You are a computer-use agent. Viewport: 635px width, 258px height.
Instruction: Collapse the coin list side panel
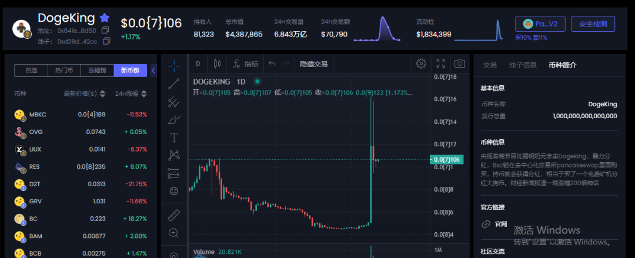point(153,71)
